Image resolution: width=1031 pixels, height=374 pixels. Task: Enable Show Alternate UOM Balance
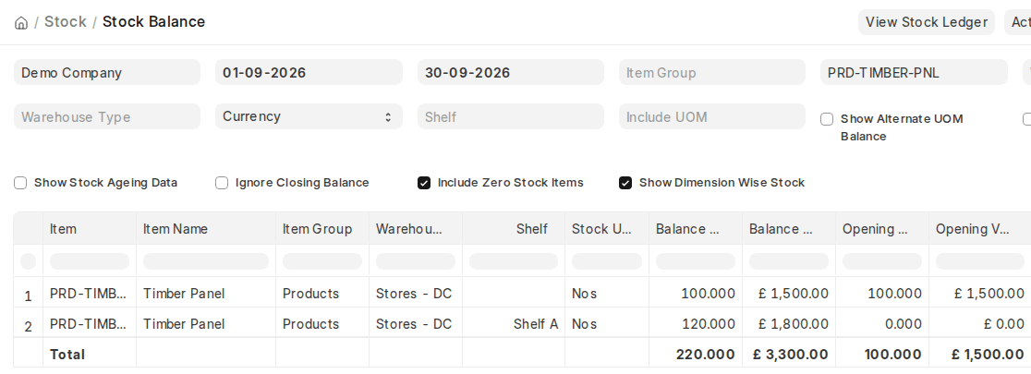827,119
